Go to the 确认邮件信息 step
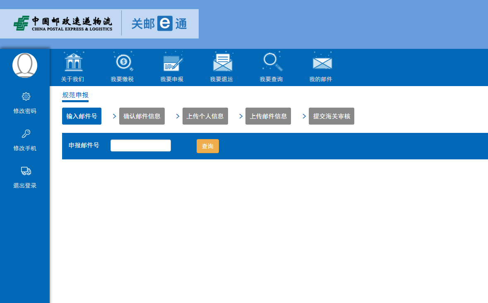Viewport: 488px width, 303px height. click(x=142, y=116)
